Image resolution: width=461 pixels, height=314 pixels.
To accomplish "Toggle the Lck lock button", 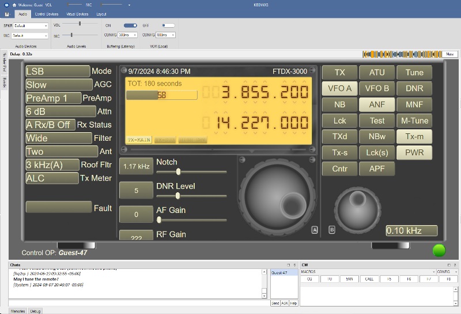I will [339, 121].
